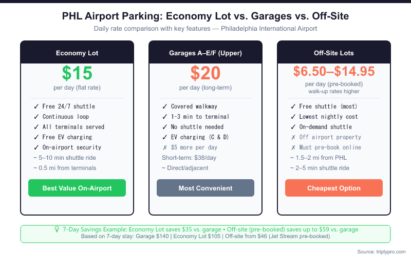Click checkmark beside Covered walkway
Viewport: 411px width, 256px height.
point(165,106)
